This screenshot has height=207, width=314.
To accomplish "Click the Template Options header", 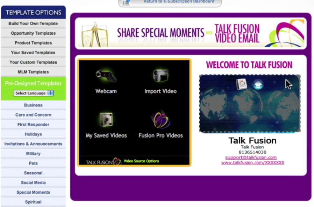I will pos(33,13).
